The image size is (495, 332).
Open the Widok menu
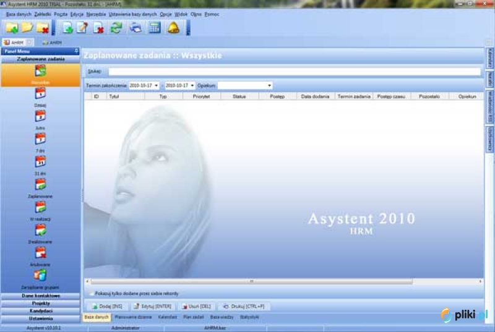tap(181, 14)
